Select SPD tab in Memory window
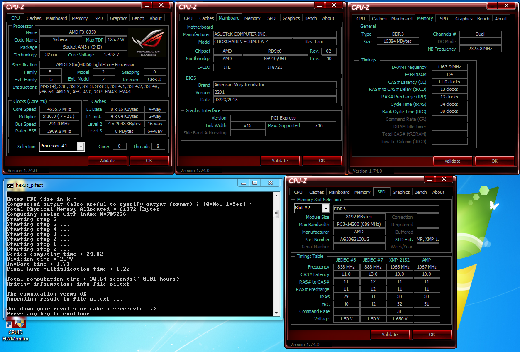The image size is (520, 352). pyautogui.click(x=444, y=19)
